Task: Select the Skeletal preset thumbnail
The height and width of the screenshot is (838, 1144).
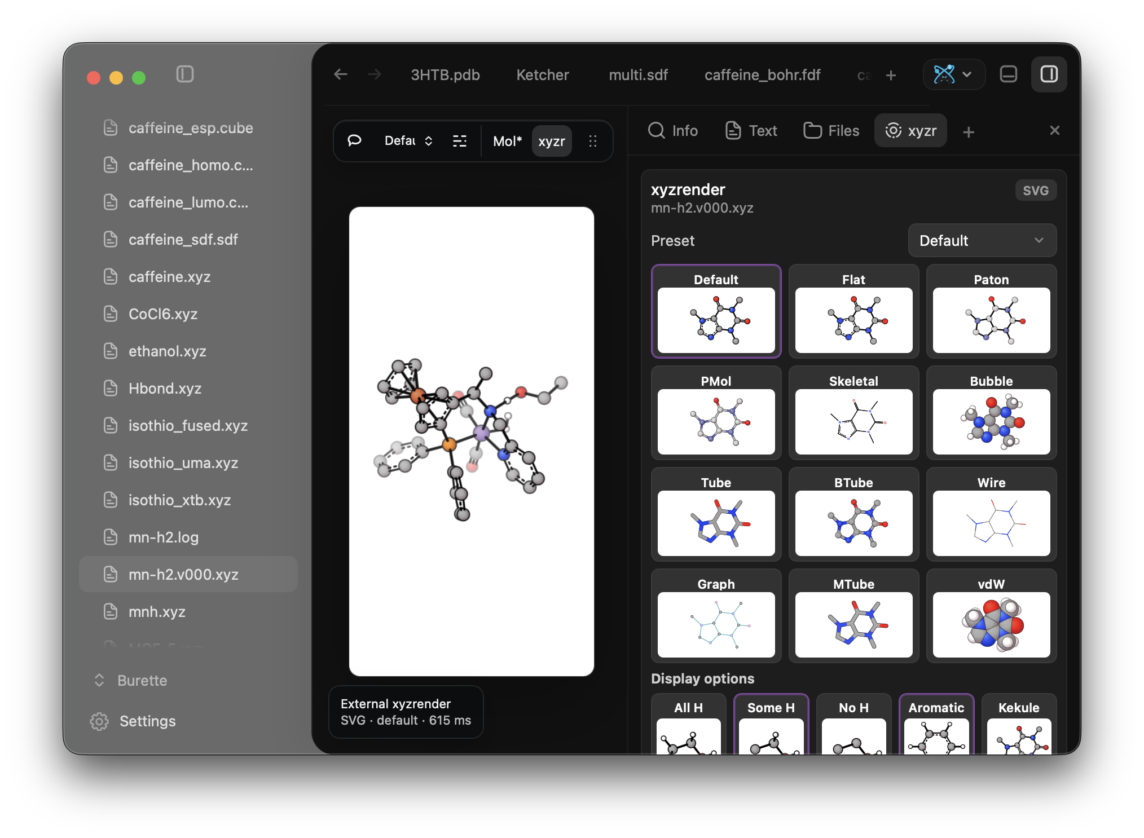Action: (853, 413)
